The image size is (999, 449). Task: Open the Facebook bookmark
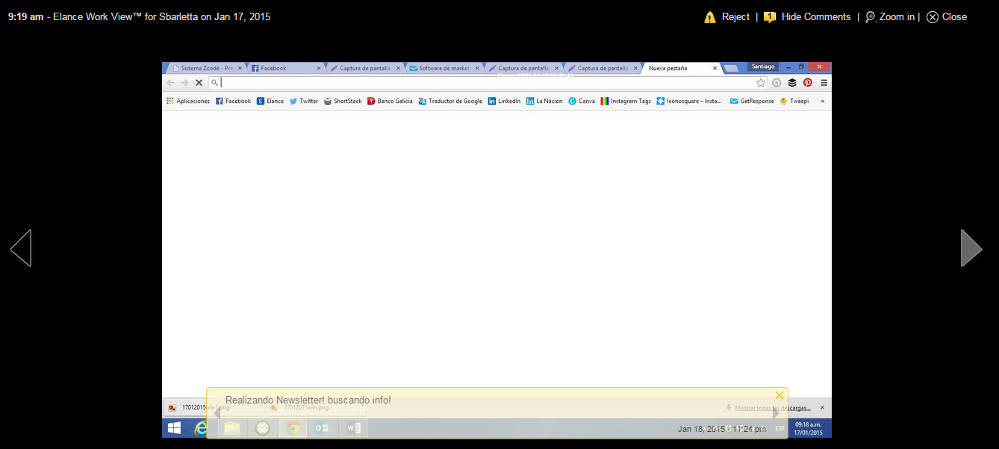[233, 101]
